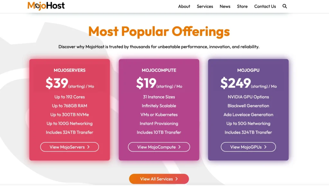Click the search magnifier icon
329x186 pixels.
point(285,6)
